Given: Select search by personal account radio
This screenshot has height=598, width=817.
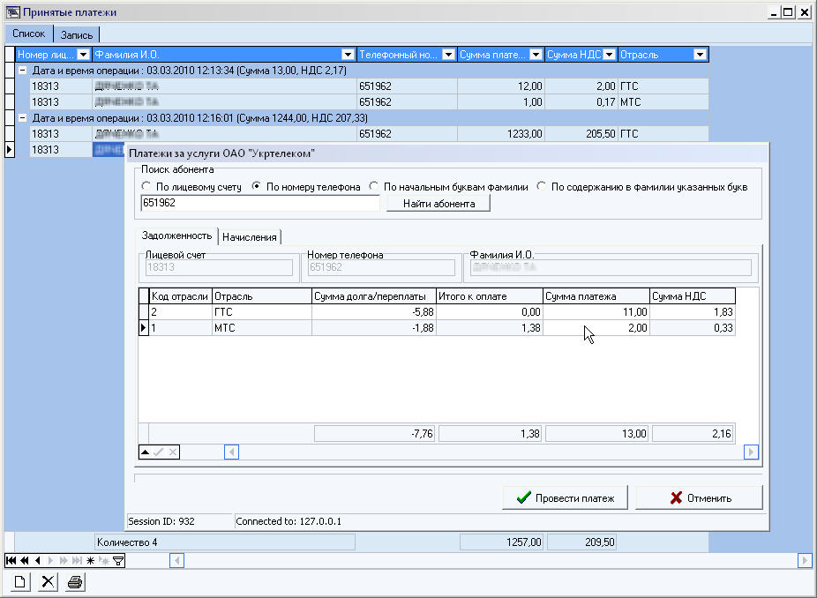Looking at the screenshot, I should point(146,186).
